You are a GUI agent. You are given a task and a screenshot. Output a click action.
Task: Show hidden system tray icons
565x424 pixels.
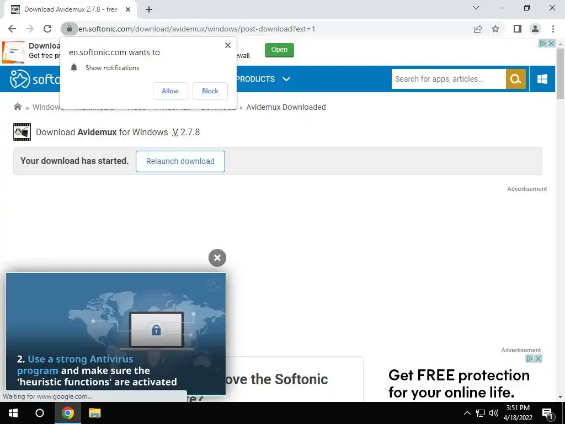click(x=467, y=413)
